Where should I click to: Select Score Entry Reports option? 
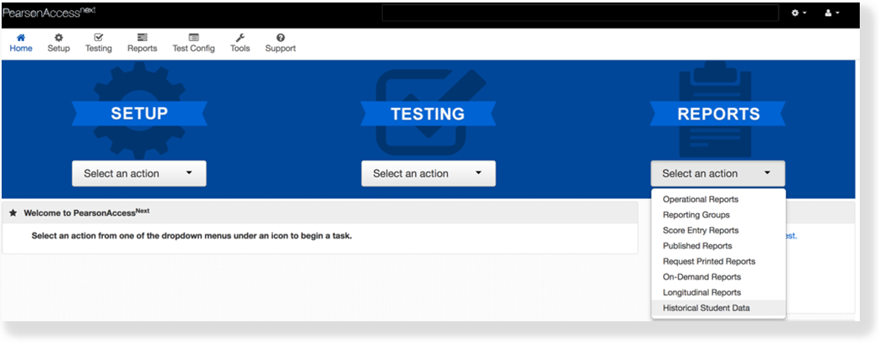click(x=700, y=230)
